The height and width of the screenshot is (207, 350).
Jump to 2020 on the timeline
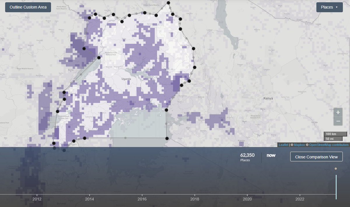(x=247, y=199)
